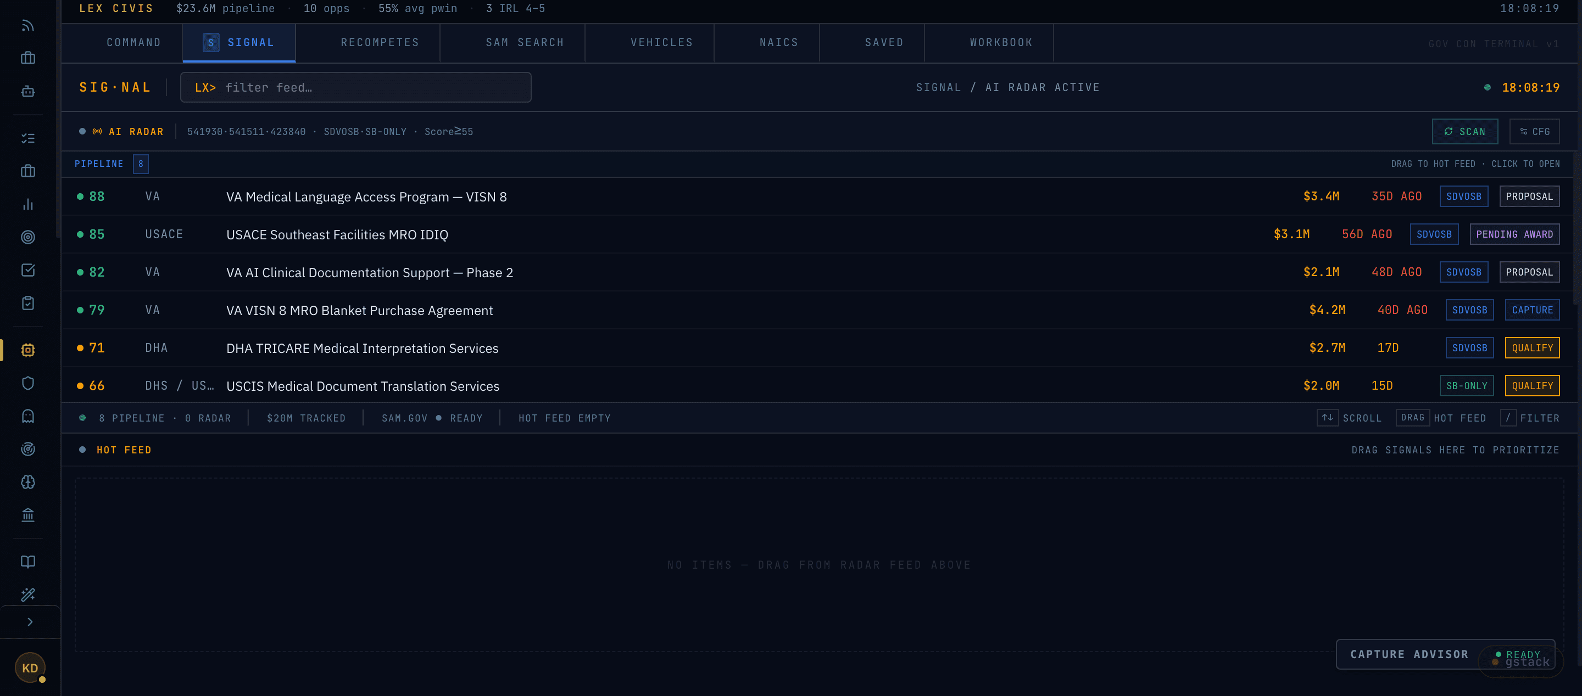The image size is (1582, 696).
Task: Click the DRAG key hint badge
Action: coord(1412,418)
